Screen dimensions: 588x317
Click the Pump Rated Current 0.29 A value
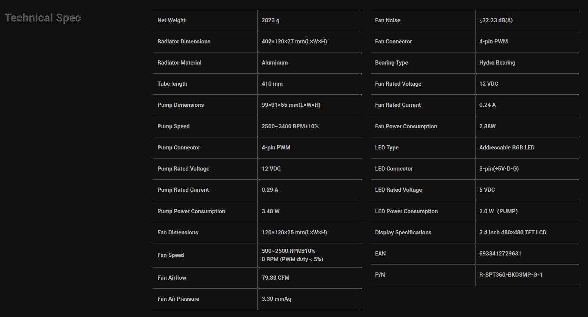click(270, 190)
